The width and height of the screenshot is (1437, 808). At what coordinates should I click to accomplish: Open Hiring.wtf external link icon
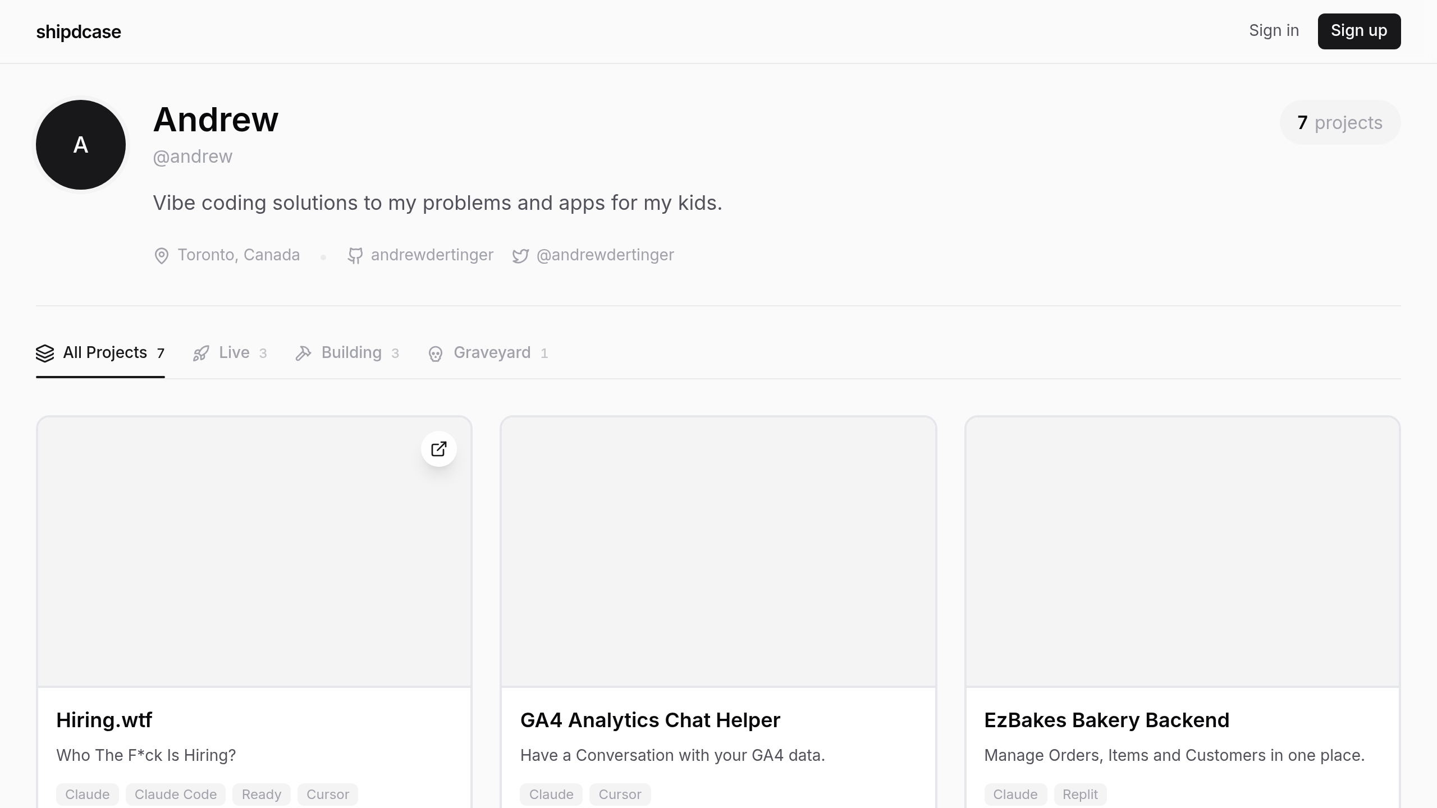pyautogui.click(x=438, y=449)
